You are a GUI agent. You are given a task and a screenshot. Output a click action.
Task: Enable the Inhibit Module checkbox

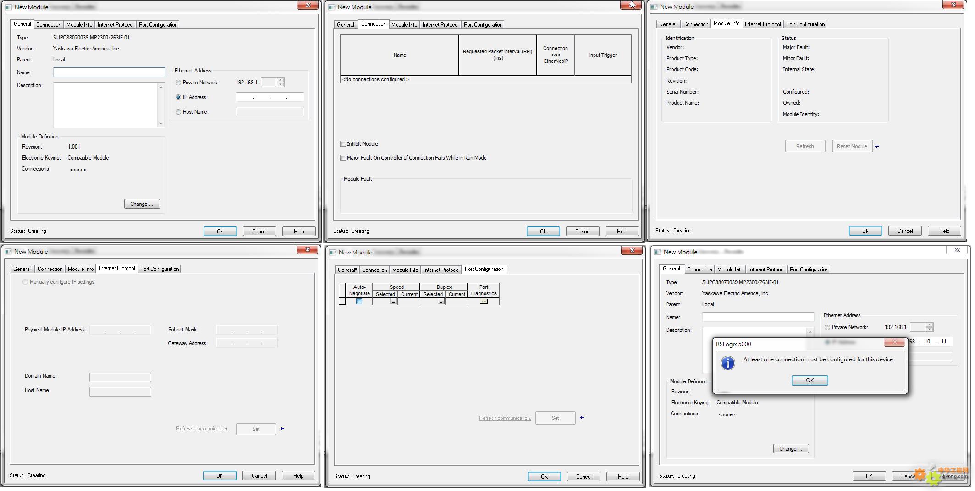coord(343,144)
